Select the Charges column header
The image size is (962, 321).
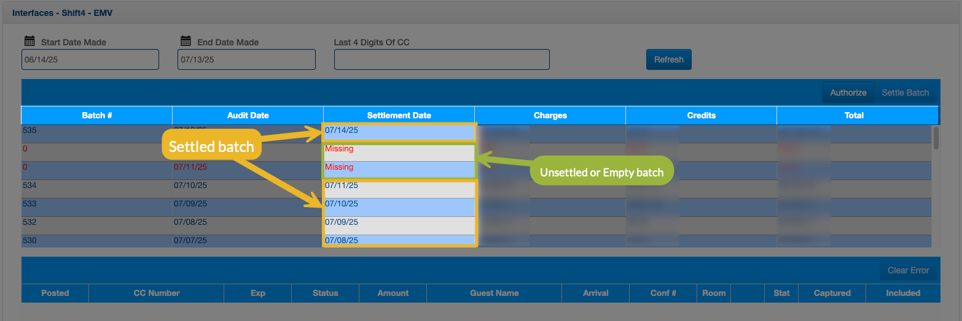[x=550, y=115]
